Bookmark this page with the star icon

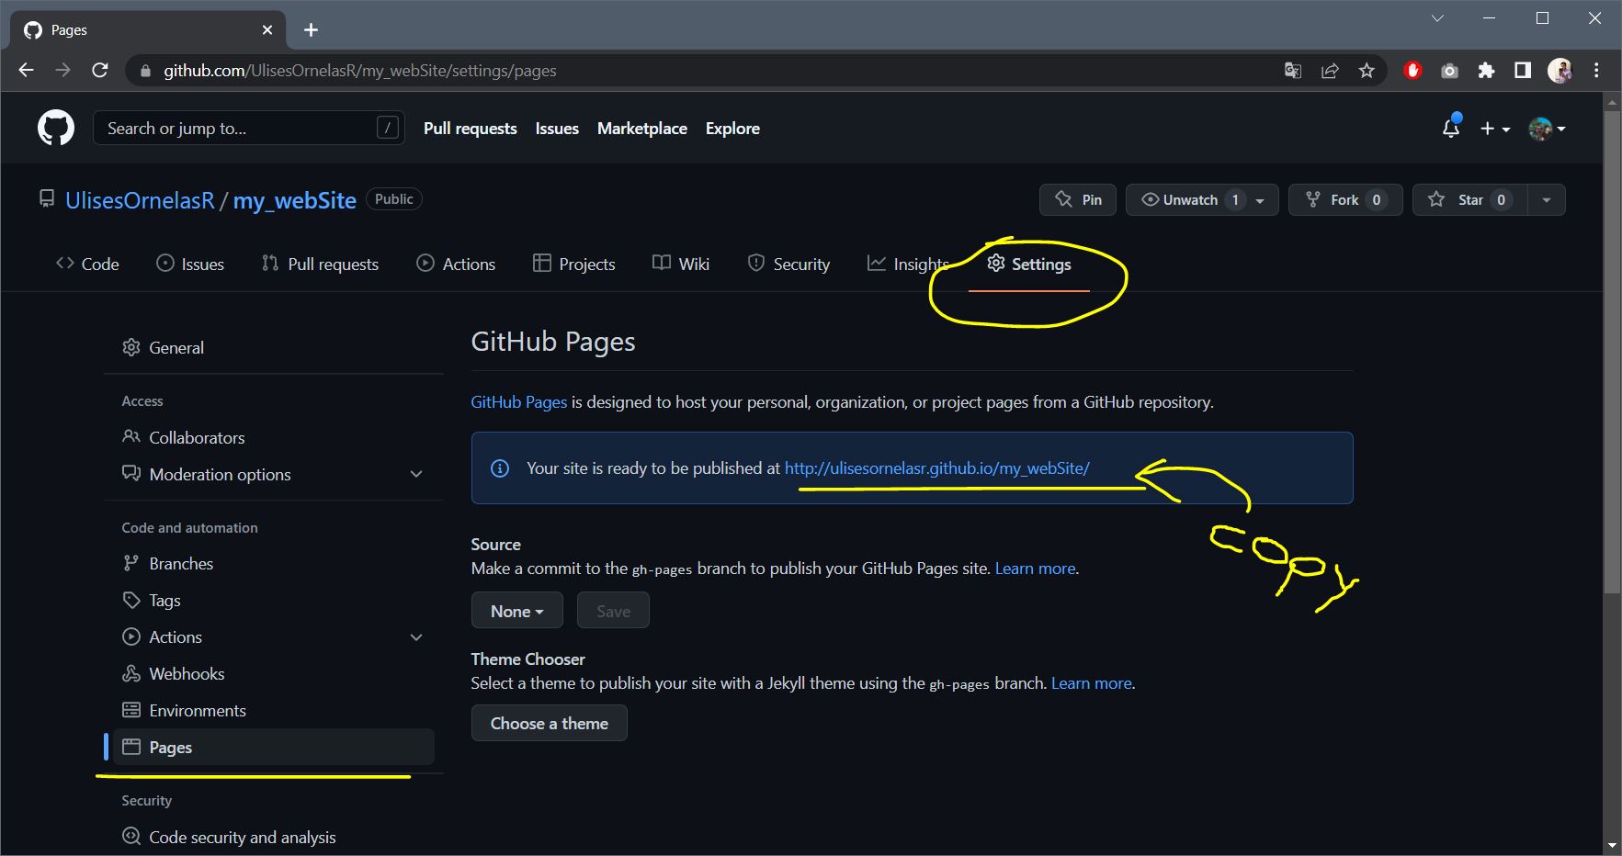1367,71
